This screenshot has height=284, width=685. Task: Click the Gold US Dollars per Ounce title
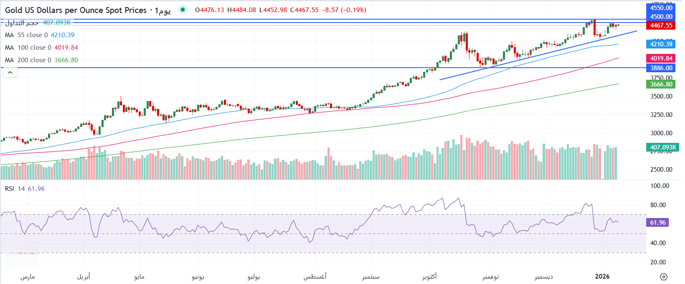(x=76, y=10)
